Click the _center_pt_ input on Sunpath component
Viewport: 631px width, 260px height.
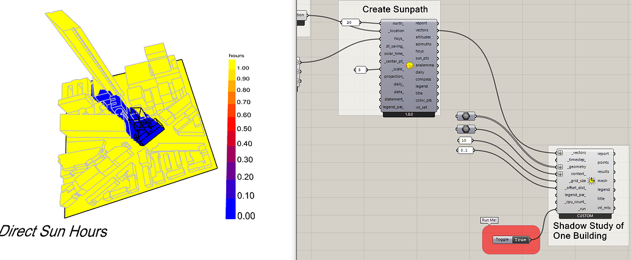(x=394, y=61)
